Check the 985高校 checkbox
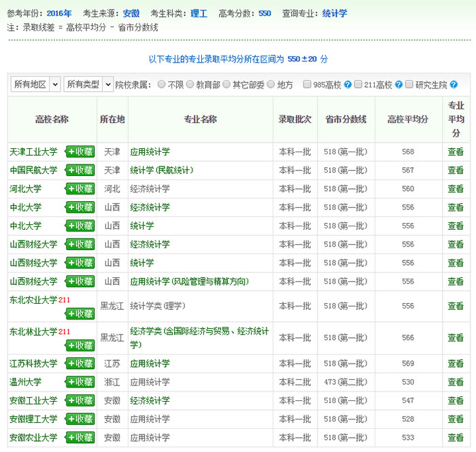 [307, 84]
